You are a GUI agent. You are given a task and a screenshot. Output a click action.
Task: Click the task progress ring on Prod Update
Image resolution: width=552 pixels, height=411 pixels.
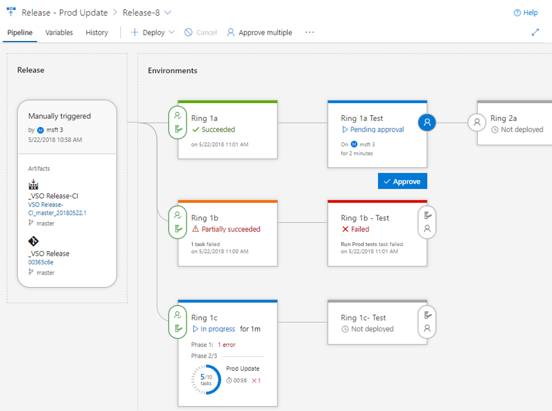coord(205,378)
